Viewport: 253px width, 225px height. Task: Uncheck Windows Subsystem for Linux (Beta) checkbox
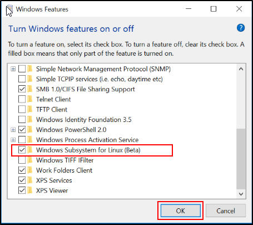[22, 150]
